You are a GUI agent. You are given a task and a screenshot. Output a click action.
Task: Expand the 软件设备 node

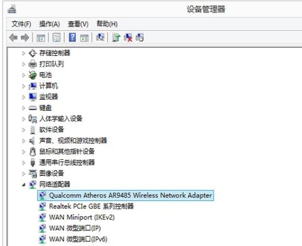pos(23,130)
